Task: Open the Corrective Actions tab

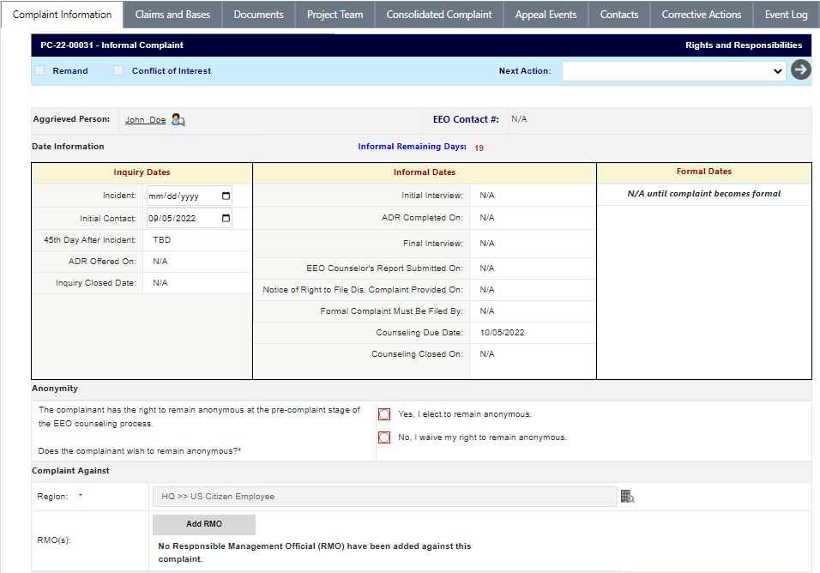Action: coord(702,15)
